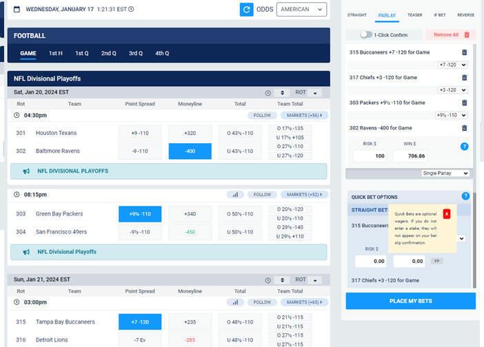Switch to the TEASER bet tab
This screenshot has width=484, height=347.
point(414,14)
